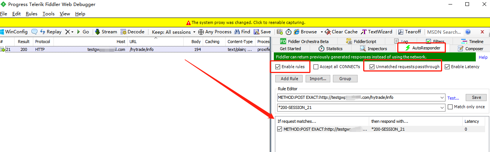Screen dimensions: 490x152
Task: Toggle Stream mode in toolbar
Action: (x=106, y=32)
